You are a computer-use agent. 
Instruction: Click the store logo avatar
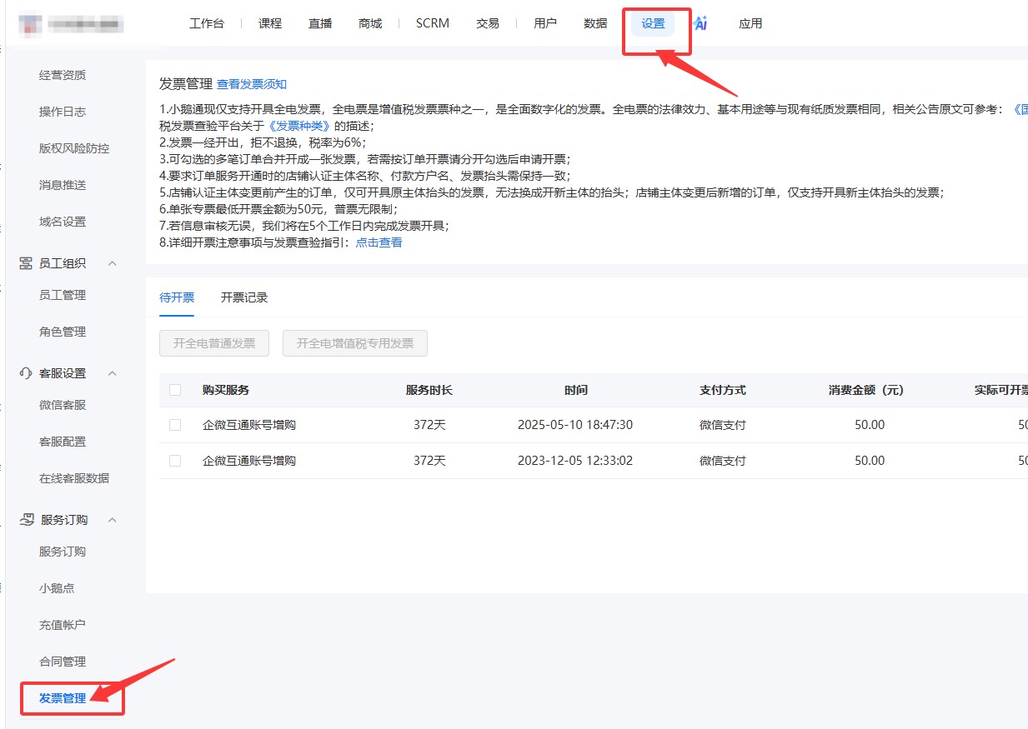(x=30, y=24)
